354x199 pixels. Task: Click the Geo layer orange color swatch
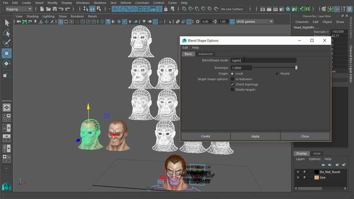pos(316,177)
